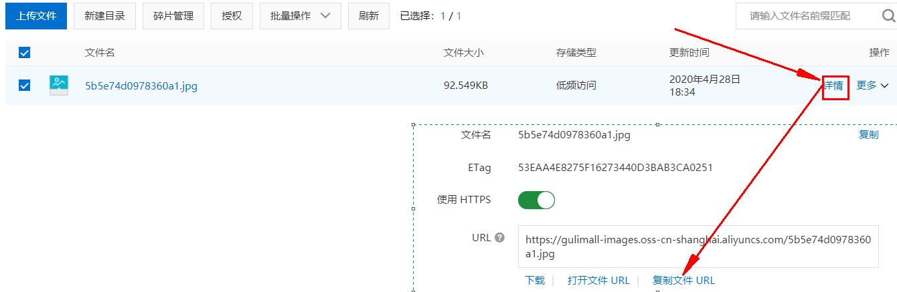Viewport: 897px width, 292px height.
Task: Click the search magnifier icon
Action: (x=888, y=16)
